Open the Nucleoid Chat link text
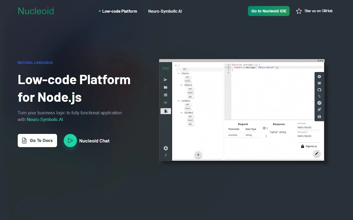Image resolution: width=353 pixels, height=220 pixels. pos(94,141)
